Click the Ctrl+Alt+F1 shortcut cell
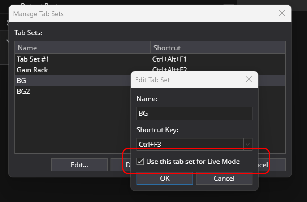This screenshot has height=202, width=307. point(169,59)
